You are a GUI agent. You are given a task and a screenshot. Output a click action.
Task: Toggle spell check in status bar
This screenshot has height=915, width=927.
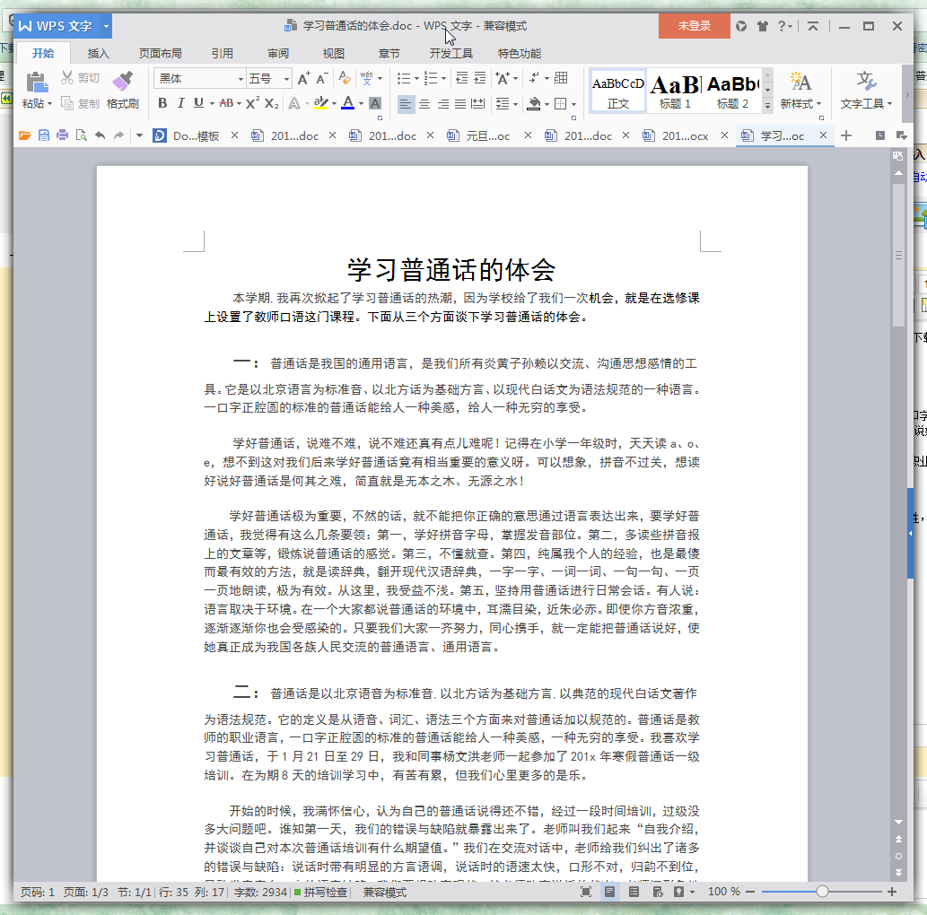point(320,893)
